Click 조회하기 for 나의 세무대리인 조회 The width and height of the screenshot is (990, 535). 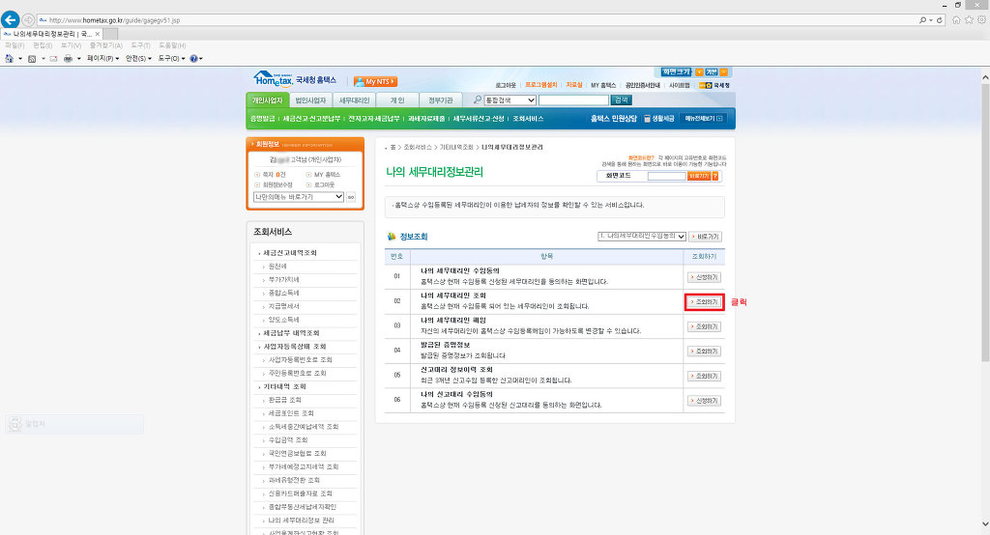tap(705, 302)
